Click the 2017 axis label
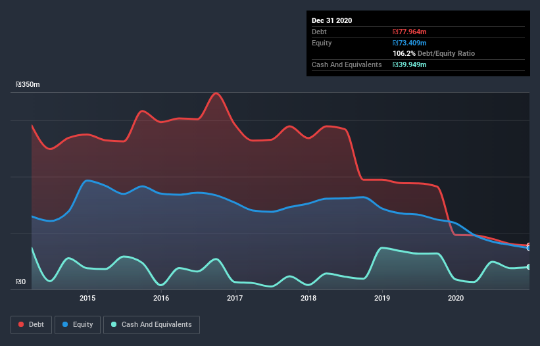The image size is (540, 346). click(x=235, y=298)
